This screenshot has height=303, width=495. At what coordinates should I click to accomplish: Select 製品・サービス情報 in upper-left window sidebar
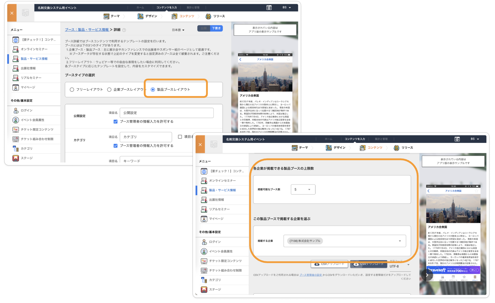(x=34, y=59)
